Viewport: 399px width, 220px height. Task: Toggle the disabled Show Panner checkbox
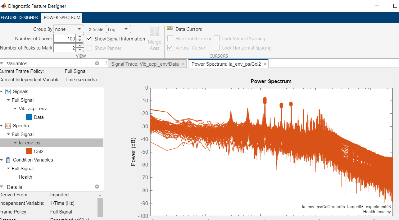click(x=89, y=48)
